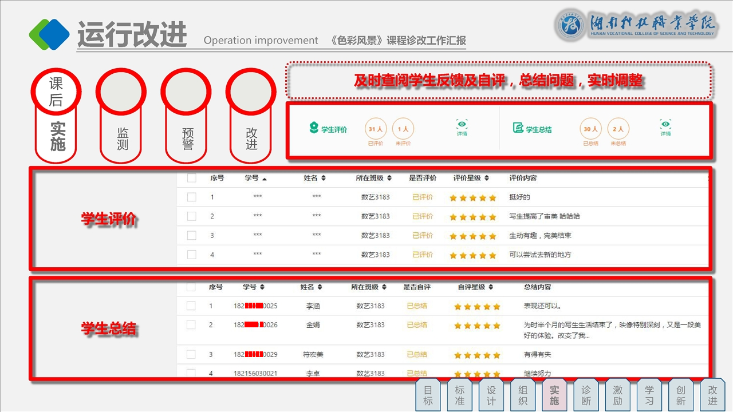Click the green 学生总结 edit icon

(x=518, y=128)
